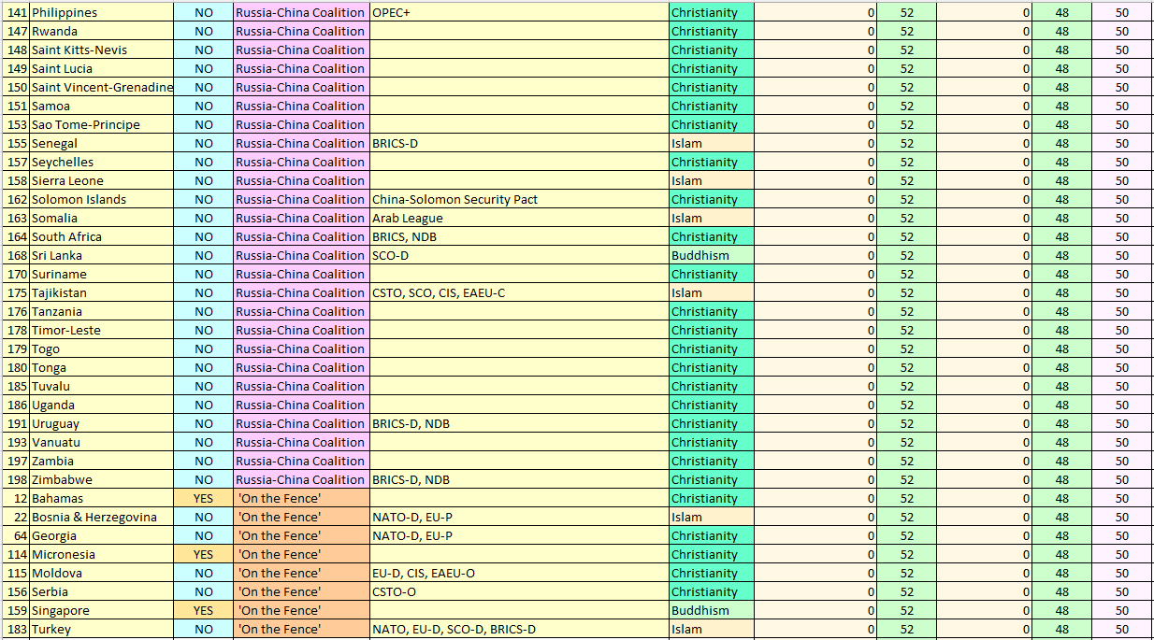The height and width of the screenshot is (640, 1154).
Task: Click BRICS-D, NDB cell in Zimbabwe row
Action: 519,480
